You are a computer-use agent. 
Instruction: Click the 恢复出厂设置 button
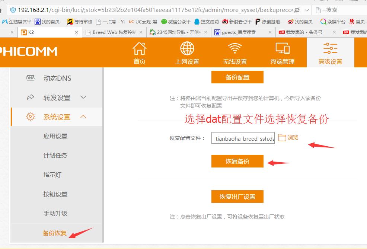[x=237, y=196]
